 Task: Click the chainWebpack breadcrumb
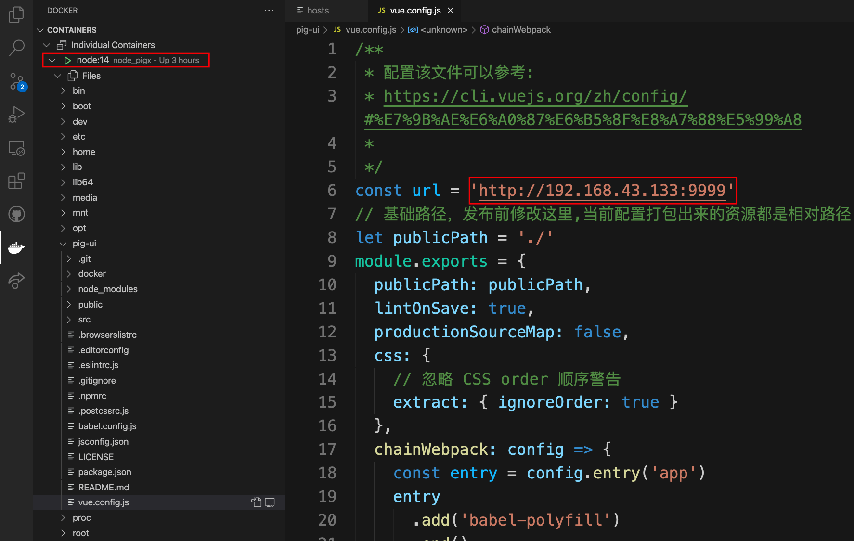tap(521, 29)
